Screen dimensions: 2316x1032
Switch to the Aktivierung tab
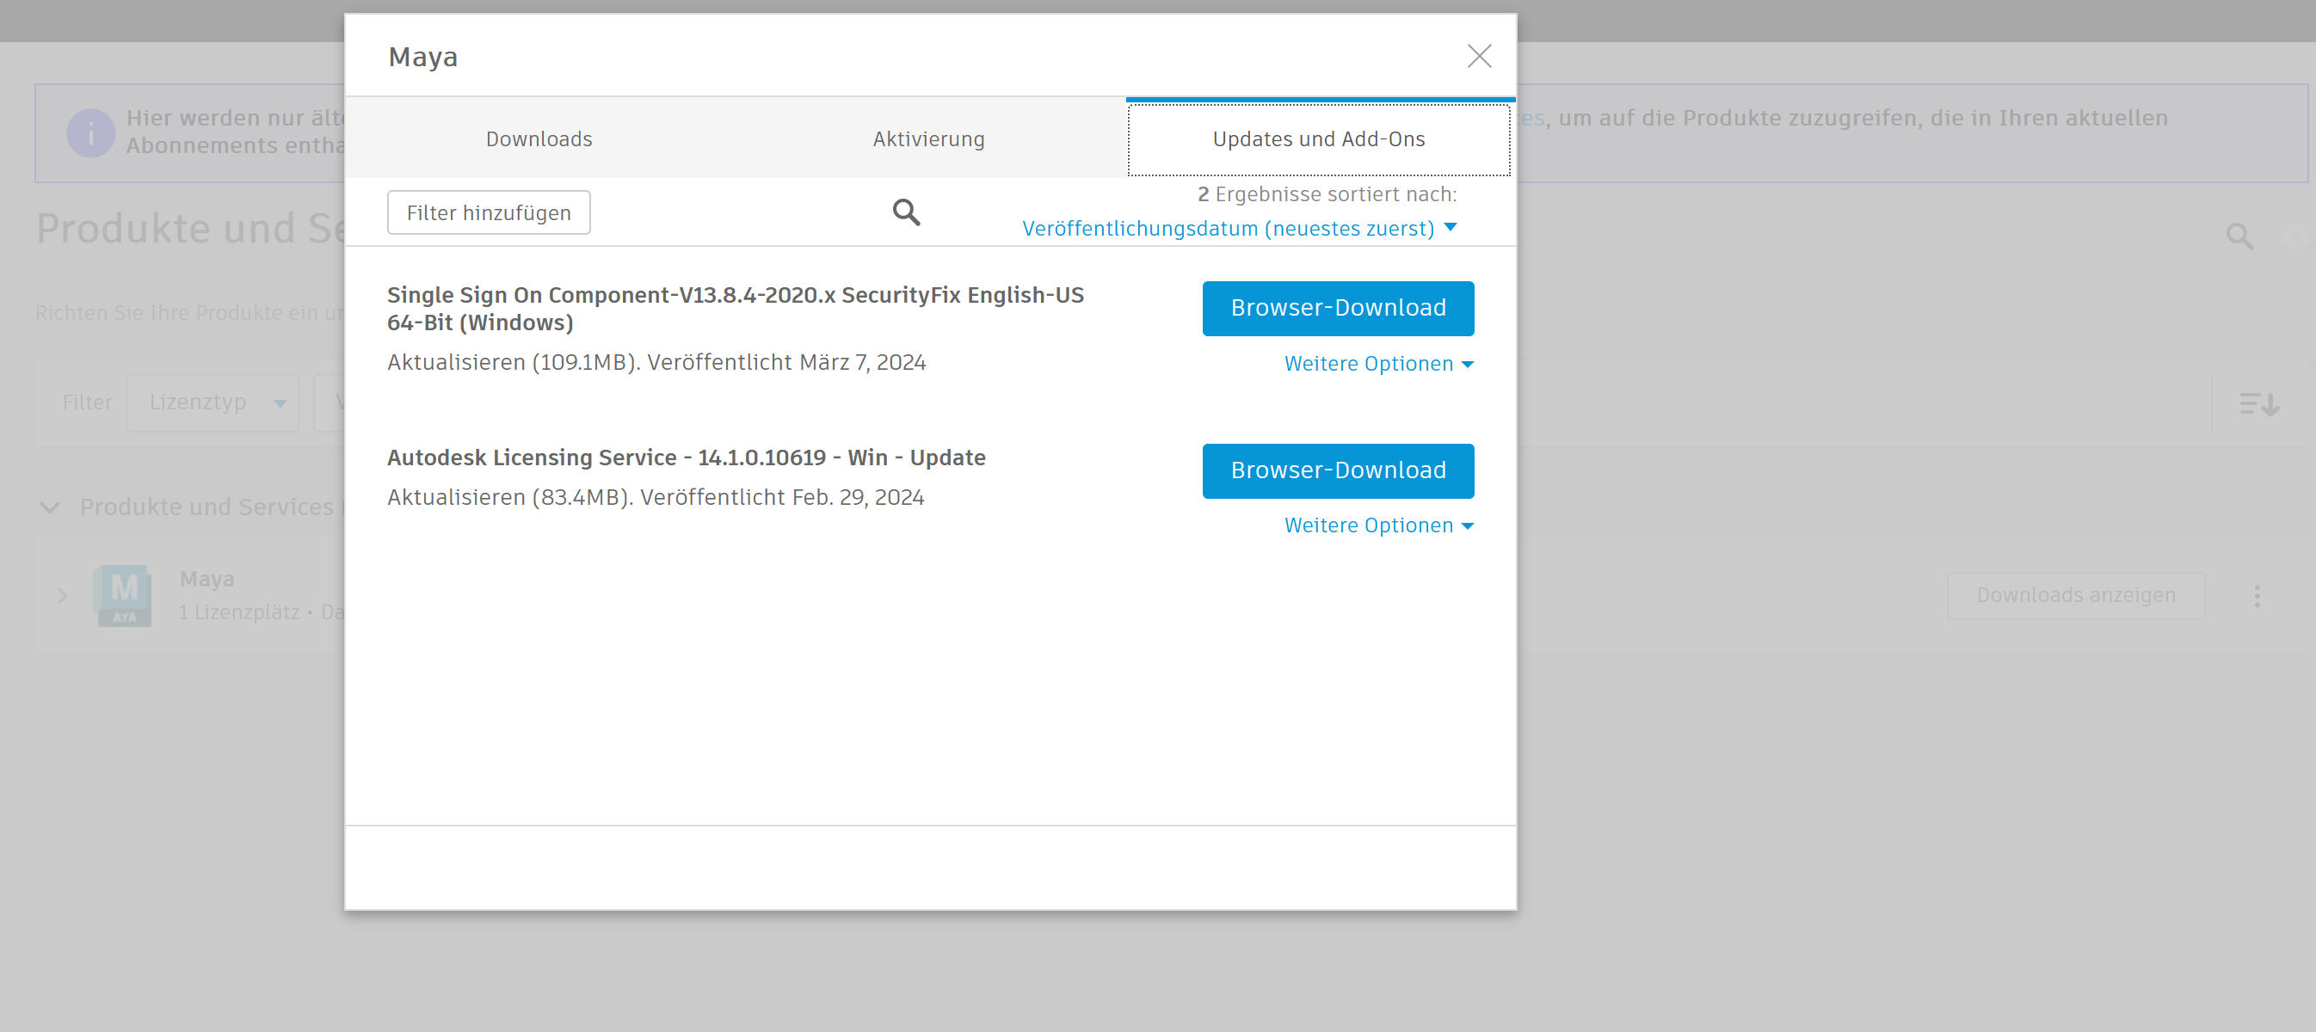click(927, 139)
